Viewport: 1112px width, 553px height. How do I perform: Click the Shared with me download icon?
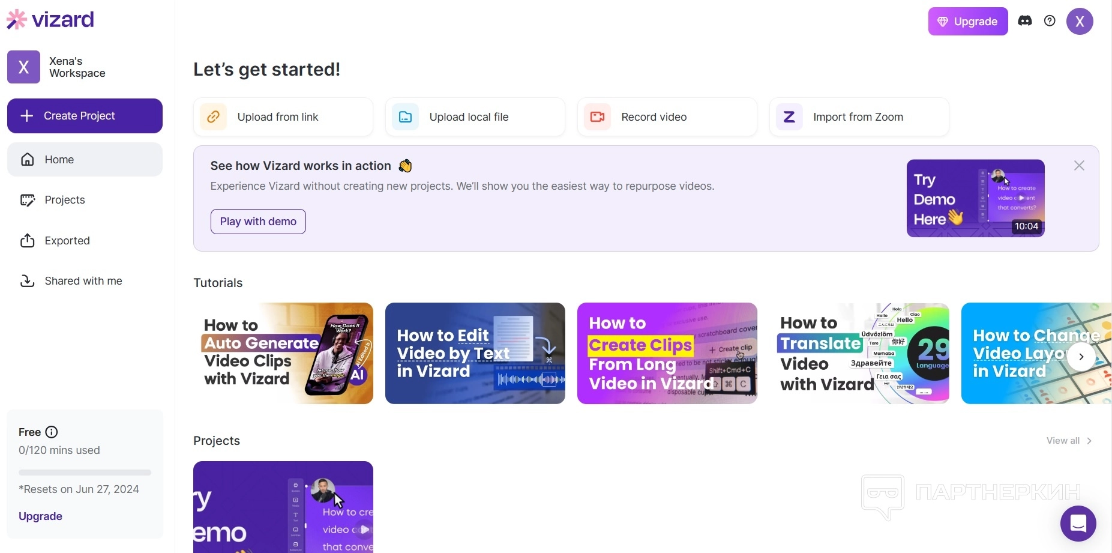tap(28, 280)
